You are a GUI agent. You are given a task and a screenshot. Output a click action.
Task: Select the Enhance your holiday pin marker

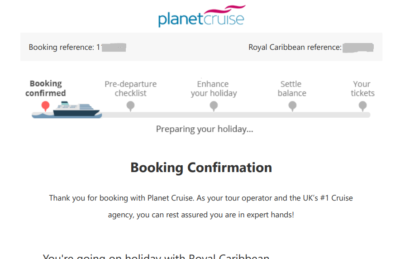point(214,106)
